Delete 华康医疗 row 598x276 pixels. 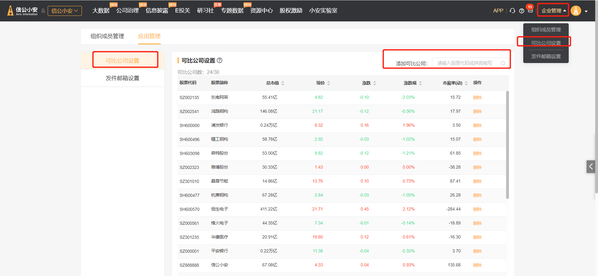tap(477, 237)
